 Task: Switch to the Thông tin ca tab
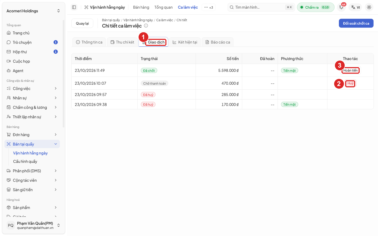[89, 42]
